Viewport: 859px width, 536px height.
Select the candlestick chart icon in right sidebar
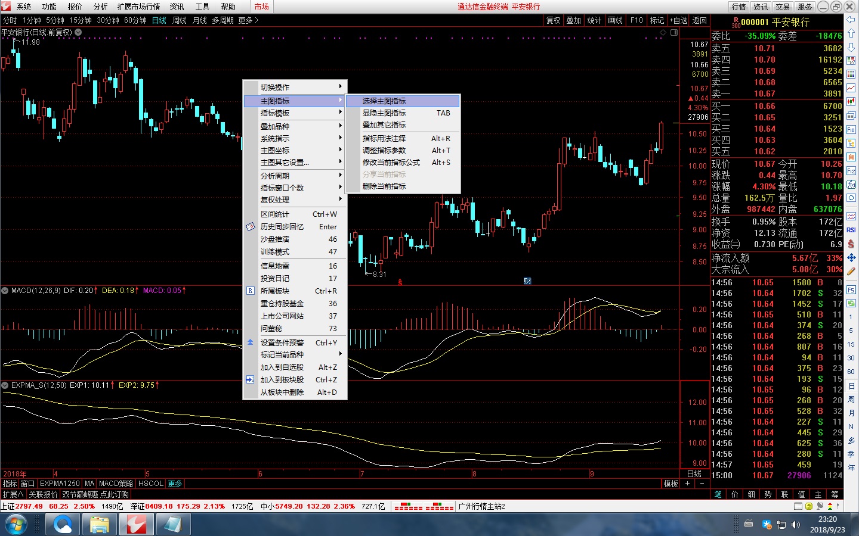(x=851, y=102)
